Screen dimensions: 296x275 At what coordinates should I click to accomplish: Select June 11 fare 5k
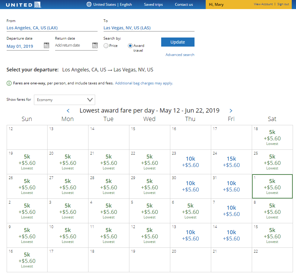[x=109, y=235]
